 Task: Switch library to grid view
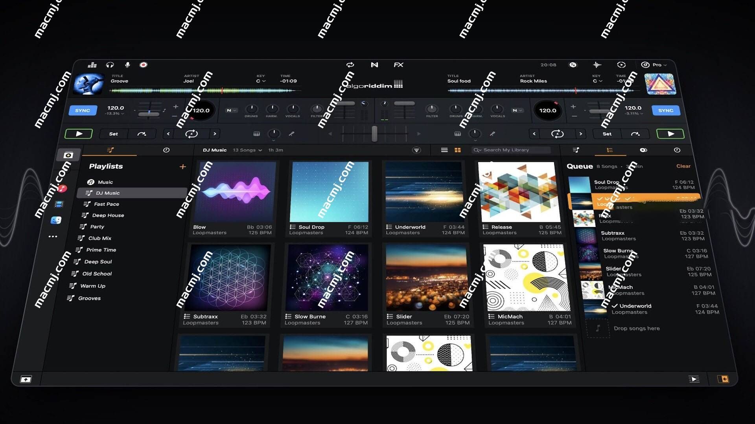458,150
